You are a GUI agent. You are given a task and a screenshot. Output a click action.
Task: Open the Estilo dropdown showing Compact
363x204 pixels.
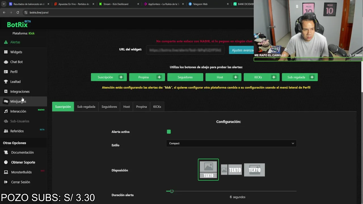pyautogui.click(x=231, y=143)
